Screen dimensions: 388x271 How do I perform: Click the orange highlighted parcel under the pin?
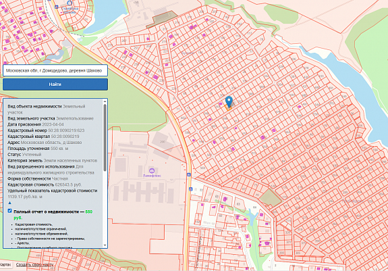coord(228,107)
